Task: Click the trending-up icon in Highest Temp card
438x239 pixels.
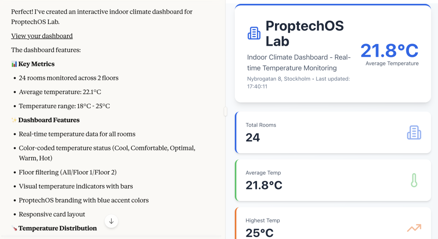Action: tap(414, 228)
